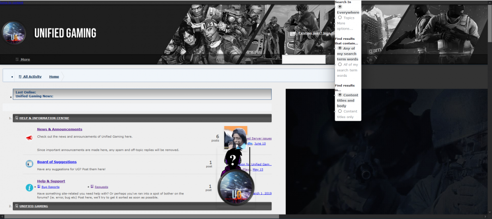This screenshot has width=492, height=219.
Task: Click the blue info icon for Help & Support
Action: (x=29, y=188)
